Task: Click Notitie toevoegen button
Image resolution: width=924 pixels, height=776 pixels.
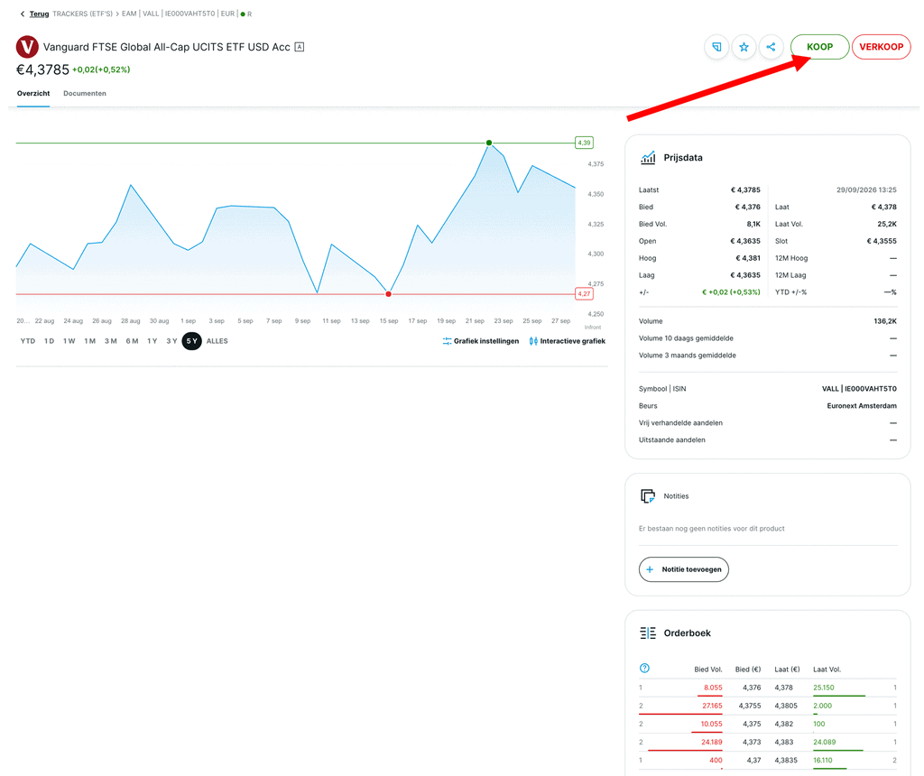Action: click(x=684, y=569)
